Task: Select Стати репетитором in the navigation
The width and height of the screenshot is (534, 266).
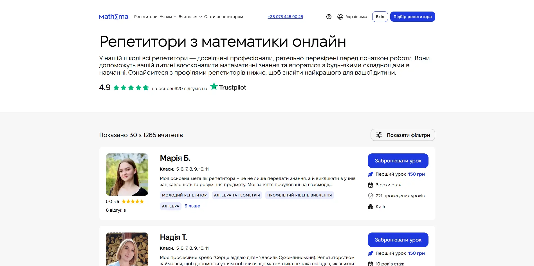Action: pyautogui.click(x=223, y=17)
